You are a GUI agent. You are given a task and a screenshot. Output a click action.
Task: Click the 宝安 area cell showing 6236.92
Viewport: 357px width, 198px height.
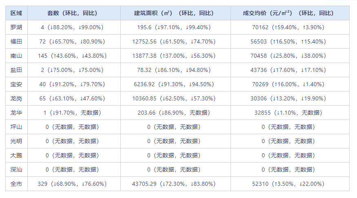[x=174, y=84]
